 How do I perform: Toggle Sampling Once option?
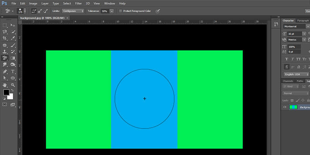[x=40, y=11]
